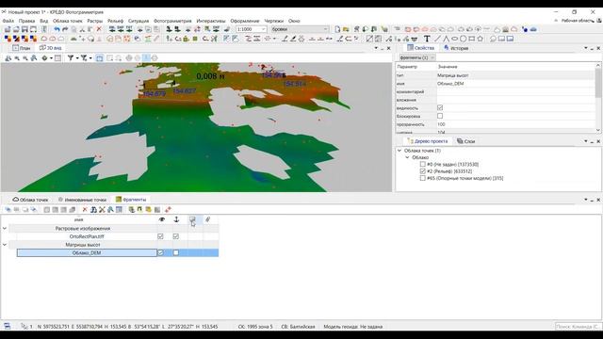Viewport: 603px width, 339px height.
Task: Click the 'имя' column header
Action: (78, 219)
